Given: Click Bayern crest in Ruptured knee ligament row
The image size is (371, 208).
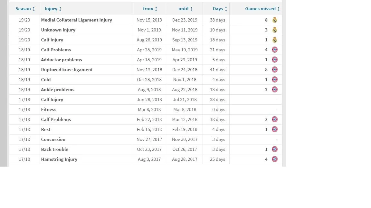Looking at the screenshot, I should [274, 70].
